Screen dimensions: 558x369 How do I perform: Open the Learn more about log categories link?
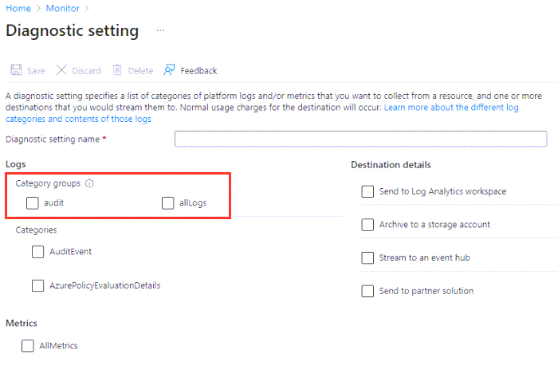coord(451,107)
